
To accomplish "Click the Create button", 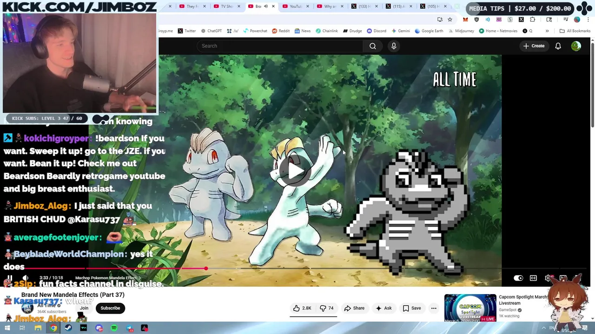I will tap(534, 46).
